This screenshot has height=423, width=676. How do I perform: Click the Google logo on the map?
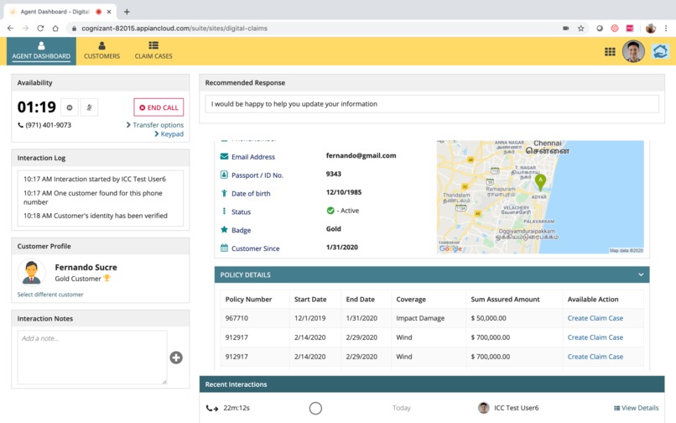point(450,248)
